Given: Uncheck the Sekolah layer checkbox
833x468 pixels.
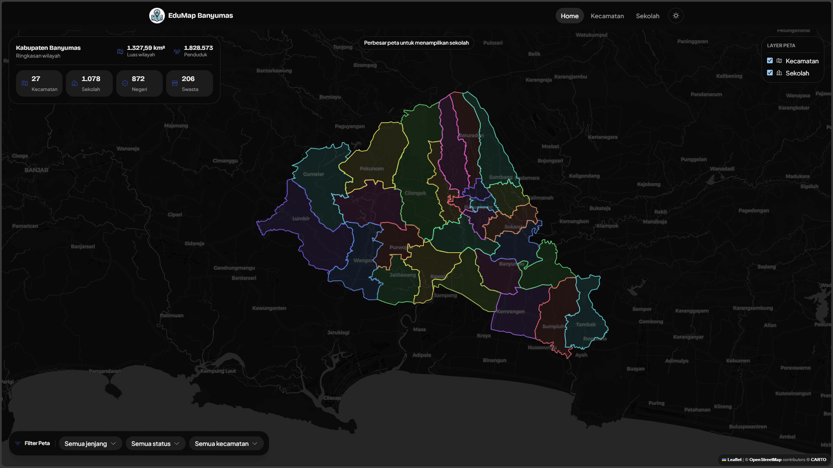Looking at the screenshot, I should pos(770,73).
